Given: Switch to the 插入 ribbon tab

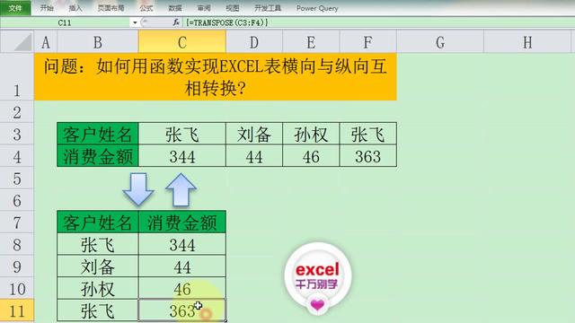Looking at the screenshot, I should point(75,8).
